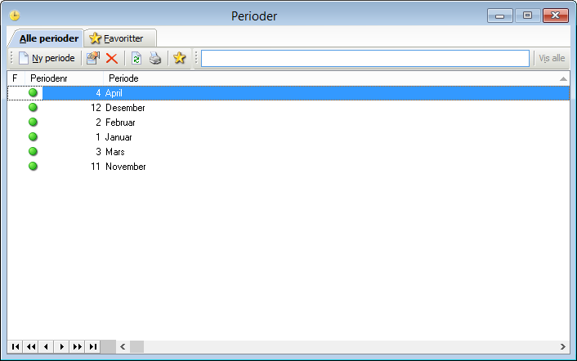Select the April row
This screenshot has width=577, height=361.
[x=288, y=93]
